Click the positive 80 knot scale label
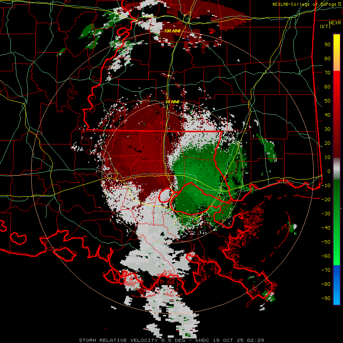The image size is (343, 343). (327, 59)
